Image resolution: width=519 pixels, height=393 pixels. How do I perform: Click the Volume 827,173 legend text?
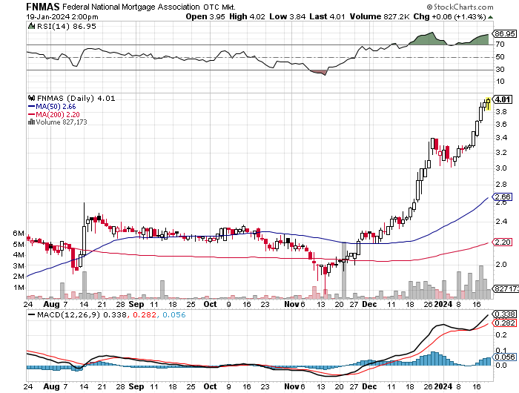(x=62, y=122)
